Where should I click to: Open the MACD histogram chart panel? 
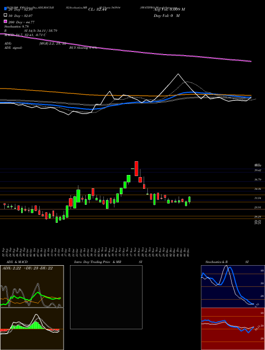[32, 329]
